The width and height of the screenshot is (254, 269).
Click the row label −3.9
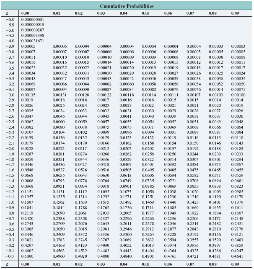10,47
